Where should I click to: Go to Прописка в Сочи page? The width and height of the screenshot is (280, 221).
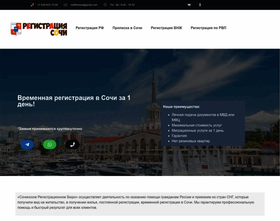point(127,28)
